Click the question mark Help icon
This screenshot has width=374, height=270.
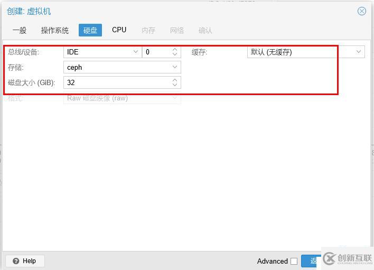(x=16, y=261)
